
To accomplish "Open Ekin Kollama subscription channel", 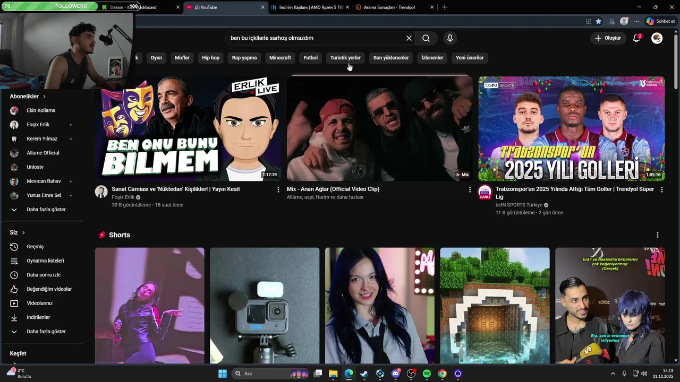I will coord(41,111).
